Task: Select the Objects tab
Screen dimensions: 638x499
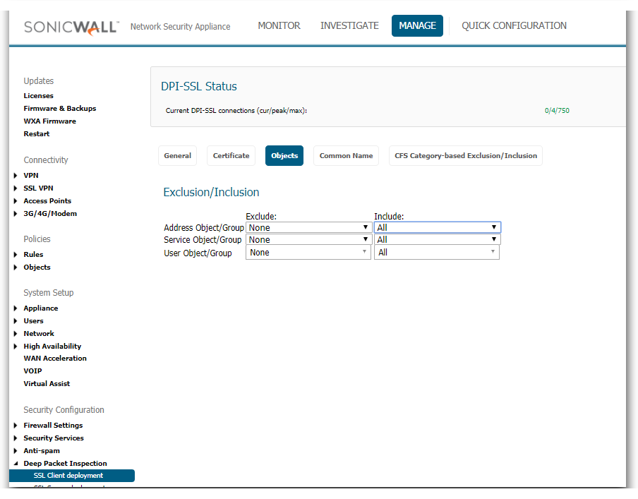Action: point(284,155)
